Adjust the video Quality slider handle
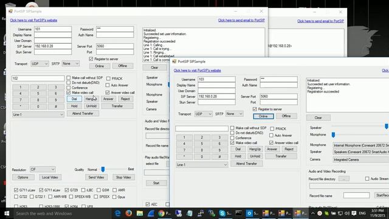Screen dimensions: 389x219 [103, 169]
